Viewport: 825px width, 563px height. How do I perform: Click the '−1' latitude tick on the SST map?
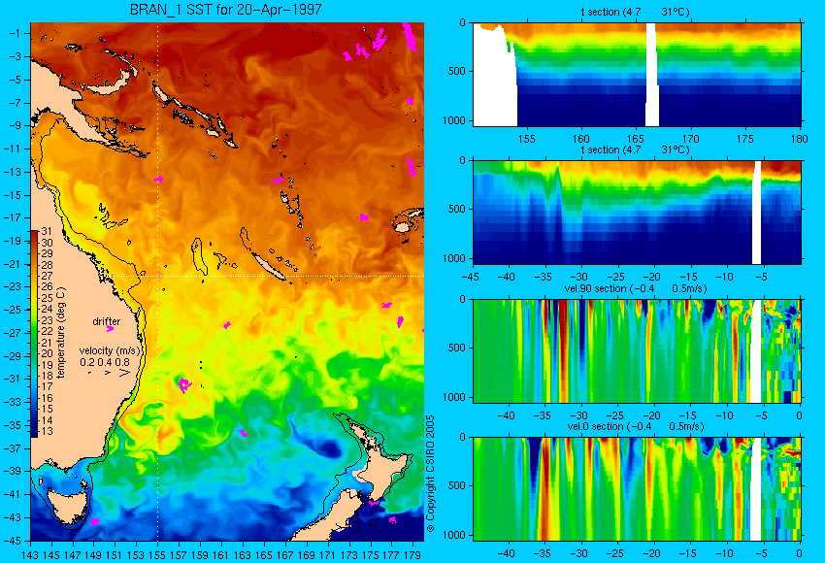click(15, 33)
